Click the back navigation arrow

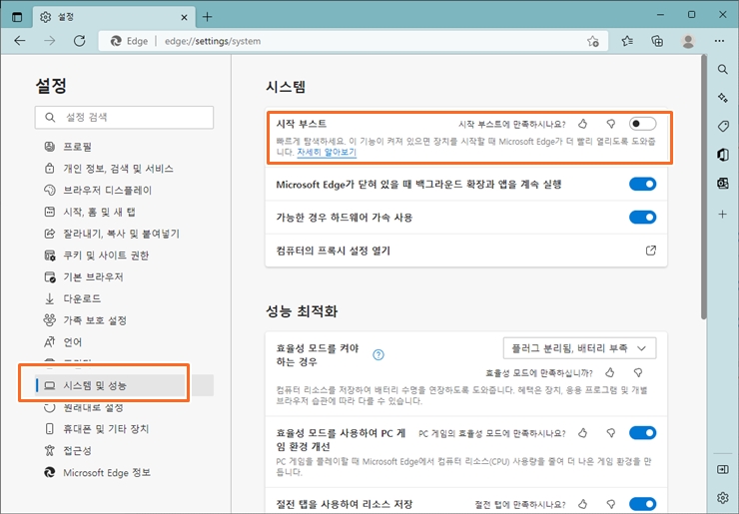pyautogui.click(x=20, y=41)
